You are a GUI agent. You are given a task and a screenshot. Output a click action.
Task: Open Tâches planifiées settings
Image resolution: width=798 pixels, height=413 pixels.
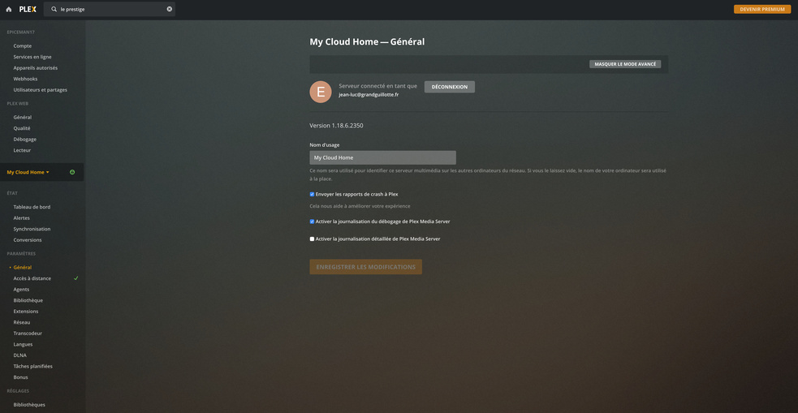33,366
